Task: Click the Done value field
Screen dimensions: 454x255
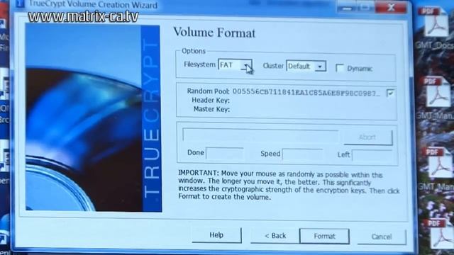Action: pyautogui.click(x=224, y=153)
